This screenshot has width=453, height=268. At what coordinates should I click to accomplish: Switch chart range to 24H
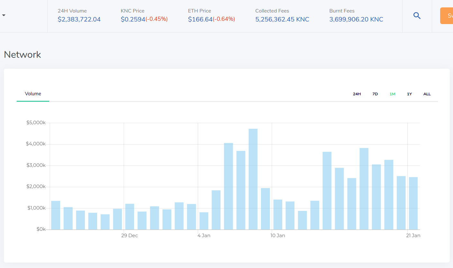pos(357,94)
